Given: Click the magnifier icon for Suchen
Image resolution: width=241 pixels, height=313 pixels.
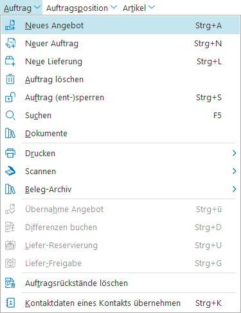Looking at the screenshot, I should pyautogui.click(x=10, y=115).
